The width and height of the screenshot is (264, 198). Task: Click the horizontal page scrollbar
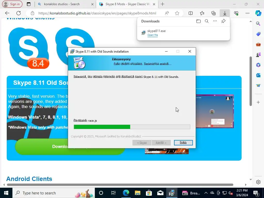(120, 185)
